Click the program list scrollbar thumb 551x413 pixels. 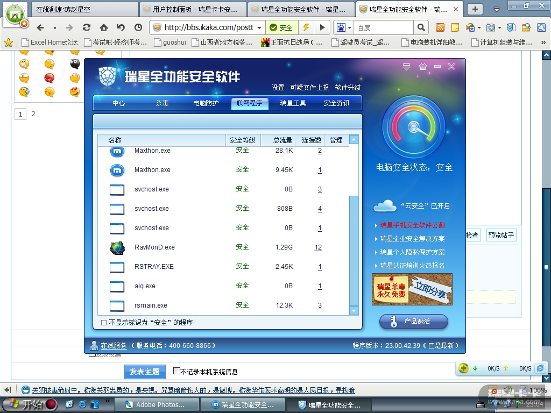tap(354, 251)
